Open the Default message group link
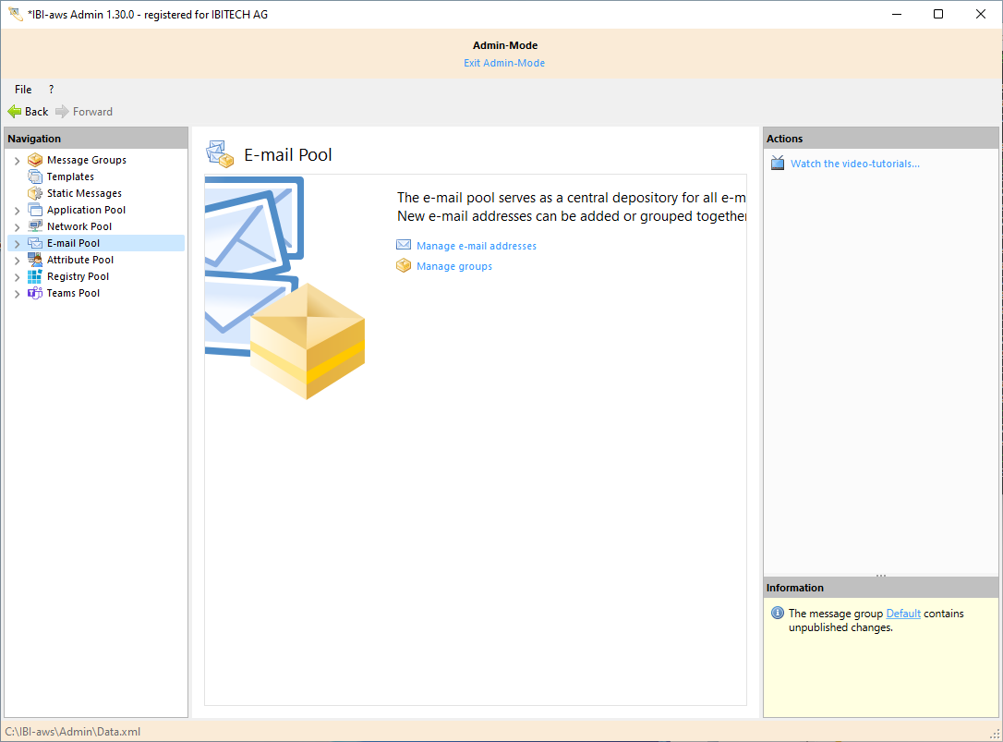Viewport: 1003px width, 742px height. click(902, 613)
